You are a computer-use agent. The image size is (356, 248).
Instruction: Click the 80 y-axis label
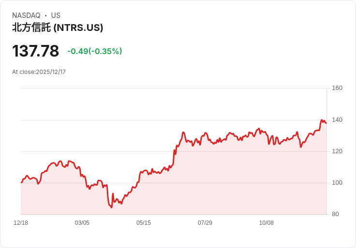click(335, 214)
